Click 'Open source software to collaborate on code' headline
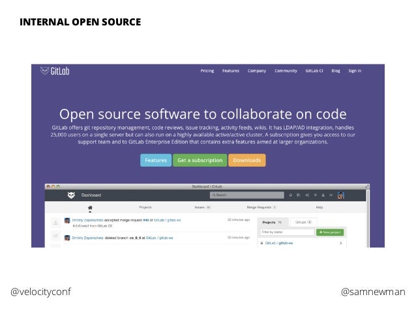 point(203,114)
